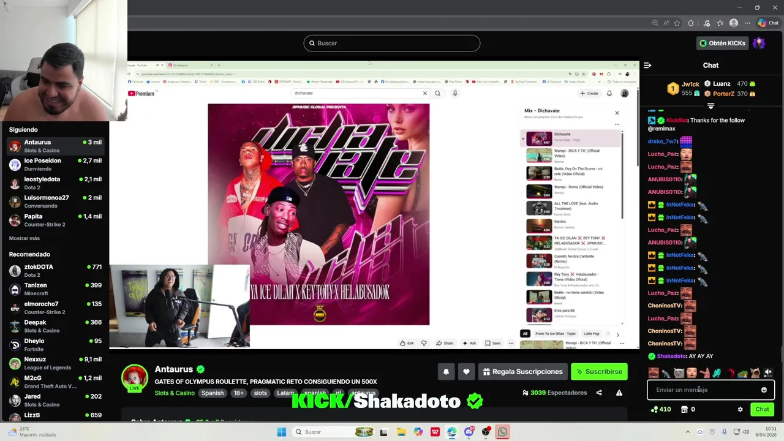
Task: Click the Suscribirse button
Action: point(599,372)
